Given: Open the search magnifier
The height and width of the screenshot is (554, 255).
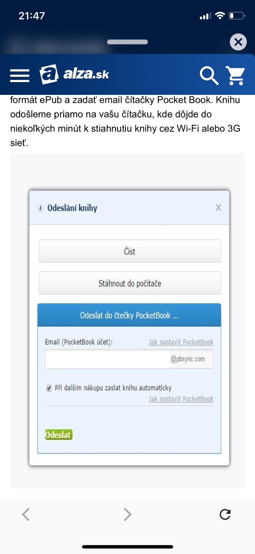Looking at the screenshot, I should (209, 75).
